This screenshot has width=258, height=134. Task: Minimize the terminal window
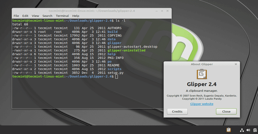tap(157, 11)
